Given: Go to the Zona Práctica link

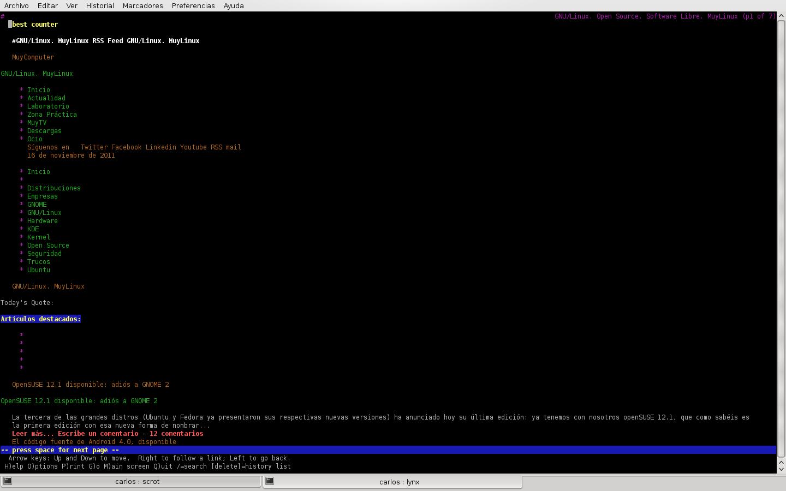Looking at the screenshot, I should tap(52, 115).
